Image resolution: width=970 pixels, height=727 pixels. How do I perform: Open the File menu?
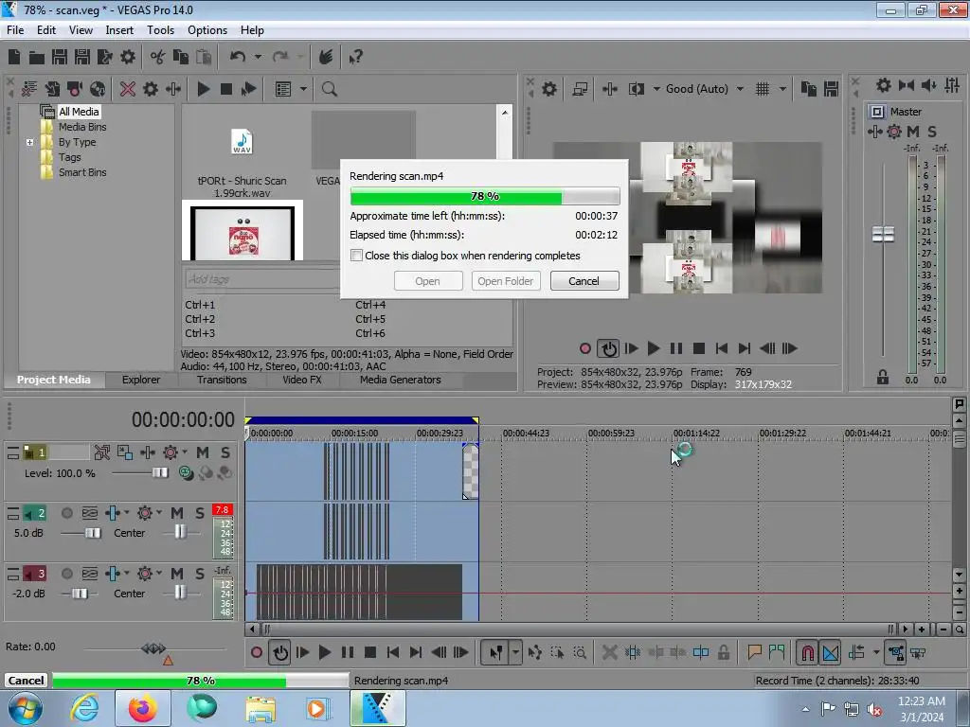pyautogui.click(x=15, y=30)
